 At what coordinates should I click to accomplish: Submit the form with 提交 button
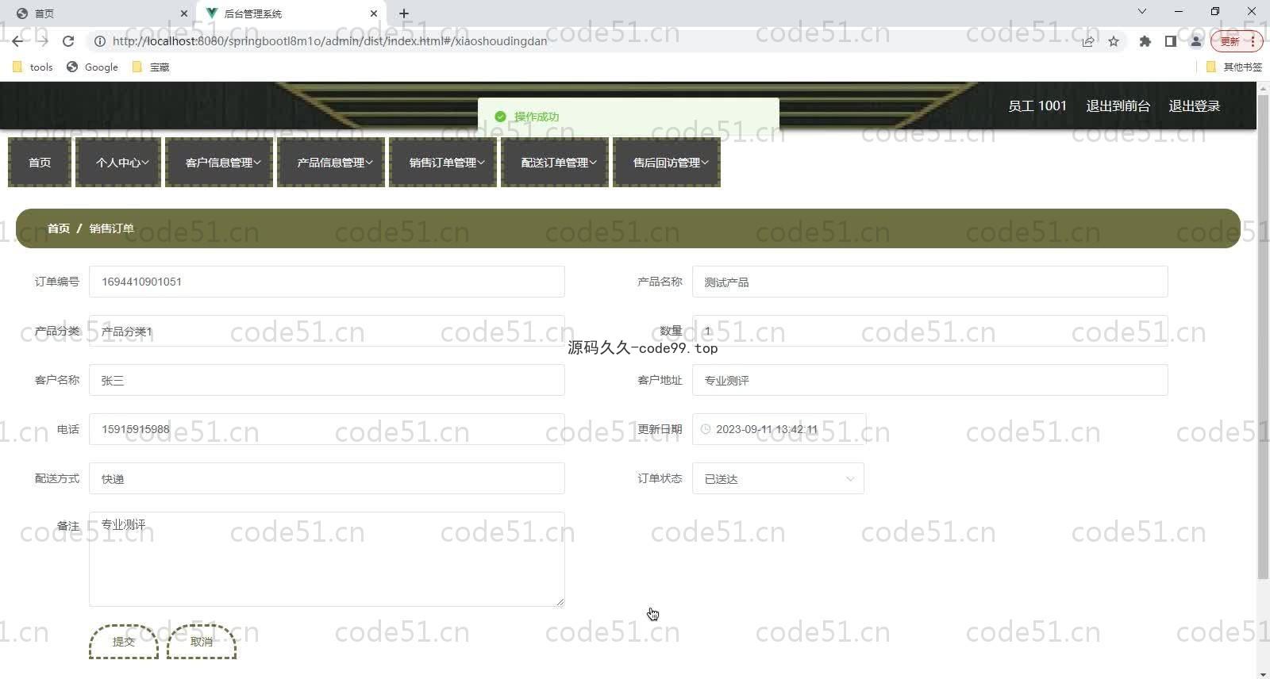124,642
